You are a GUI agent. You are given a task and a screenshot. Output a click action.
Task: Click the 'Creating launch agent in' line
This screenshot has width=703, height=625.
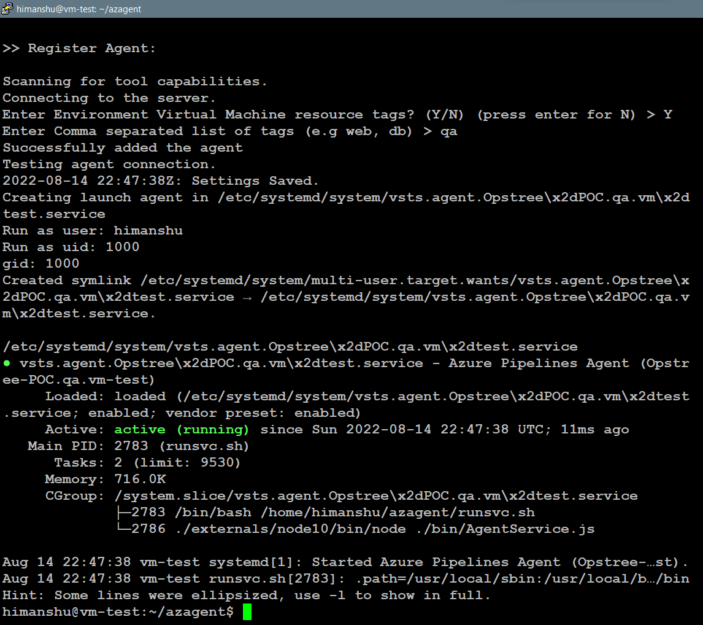click(346, 198)
